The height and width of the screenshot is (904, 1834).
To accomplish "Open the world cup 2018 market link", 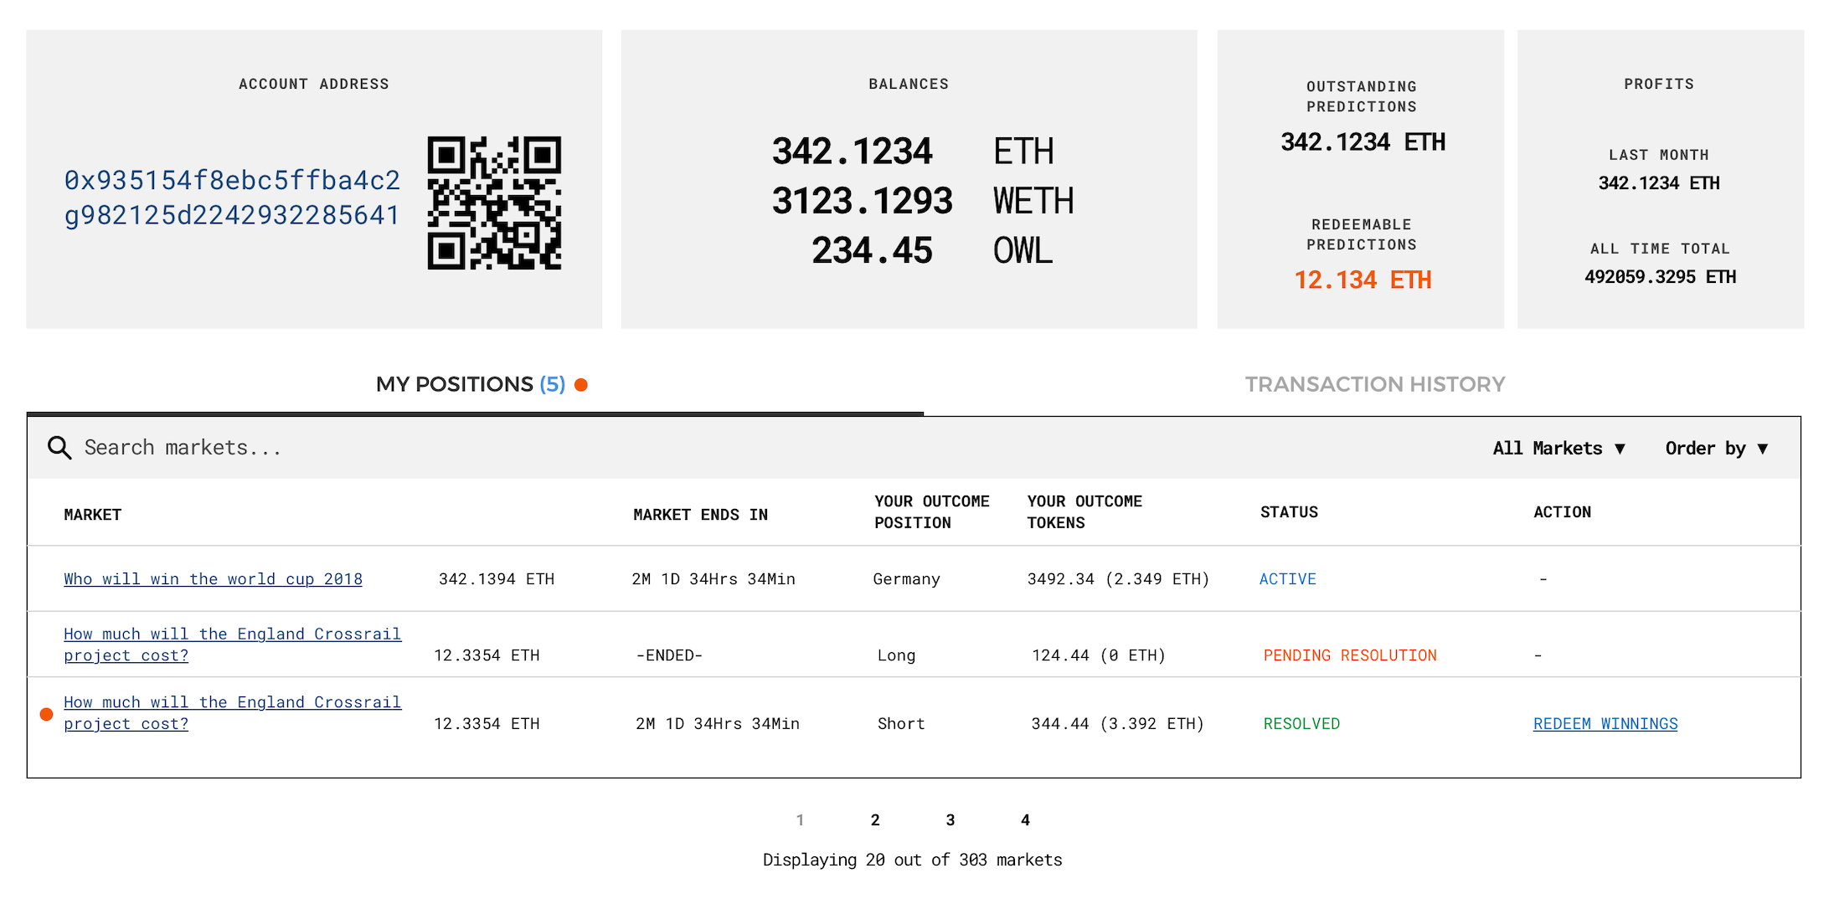I will click(x=213, y=579).
